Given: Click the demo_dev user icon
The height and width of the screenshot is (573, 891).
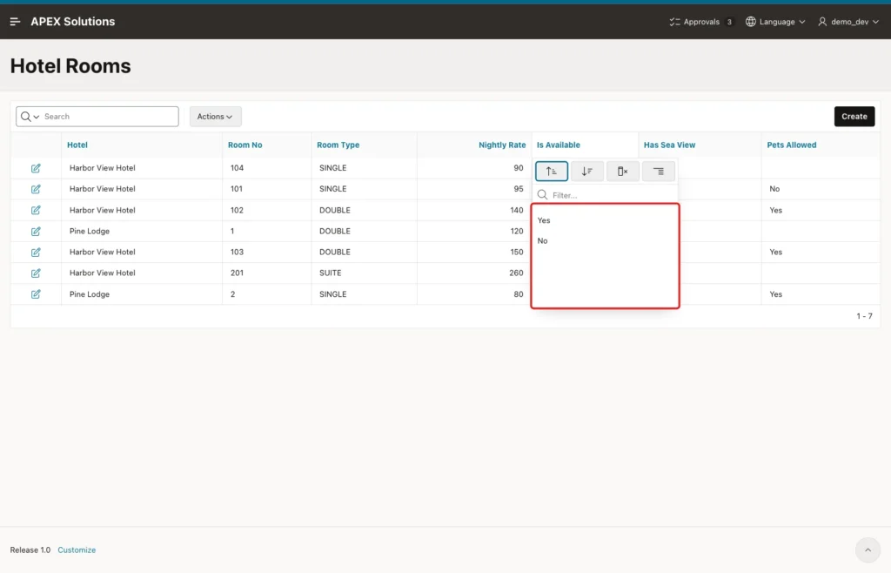Looking at the screenshot, I should click(822, 22).
